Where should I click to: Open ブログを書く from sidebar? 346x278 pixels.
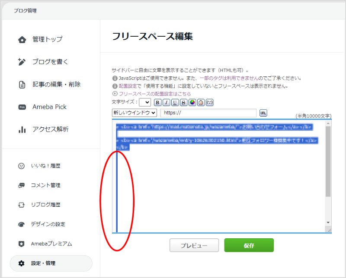50,62
